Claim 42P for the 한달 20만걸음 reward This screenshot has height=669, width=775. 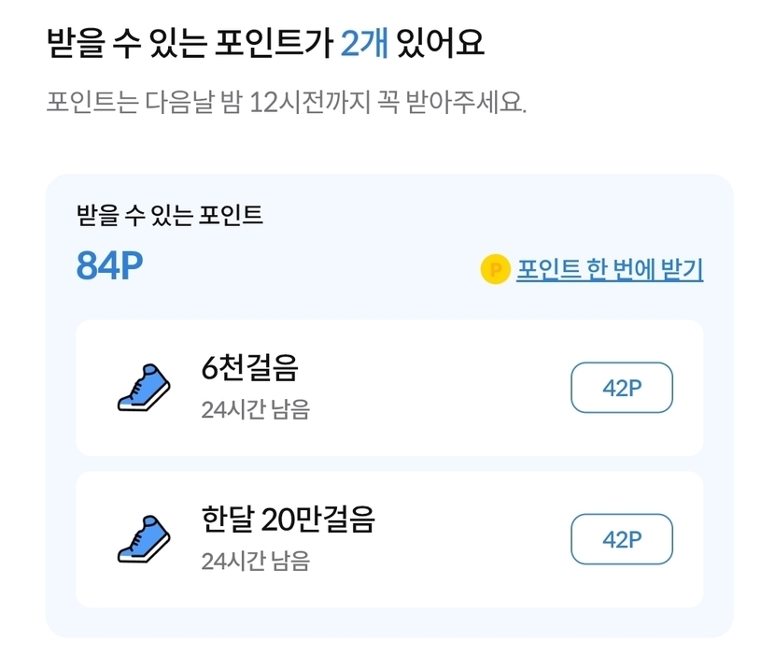tap(621, 539)
